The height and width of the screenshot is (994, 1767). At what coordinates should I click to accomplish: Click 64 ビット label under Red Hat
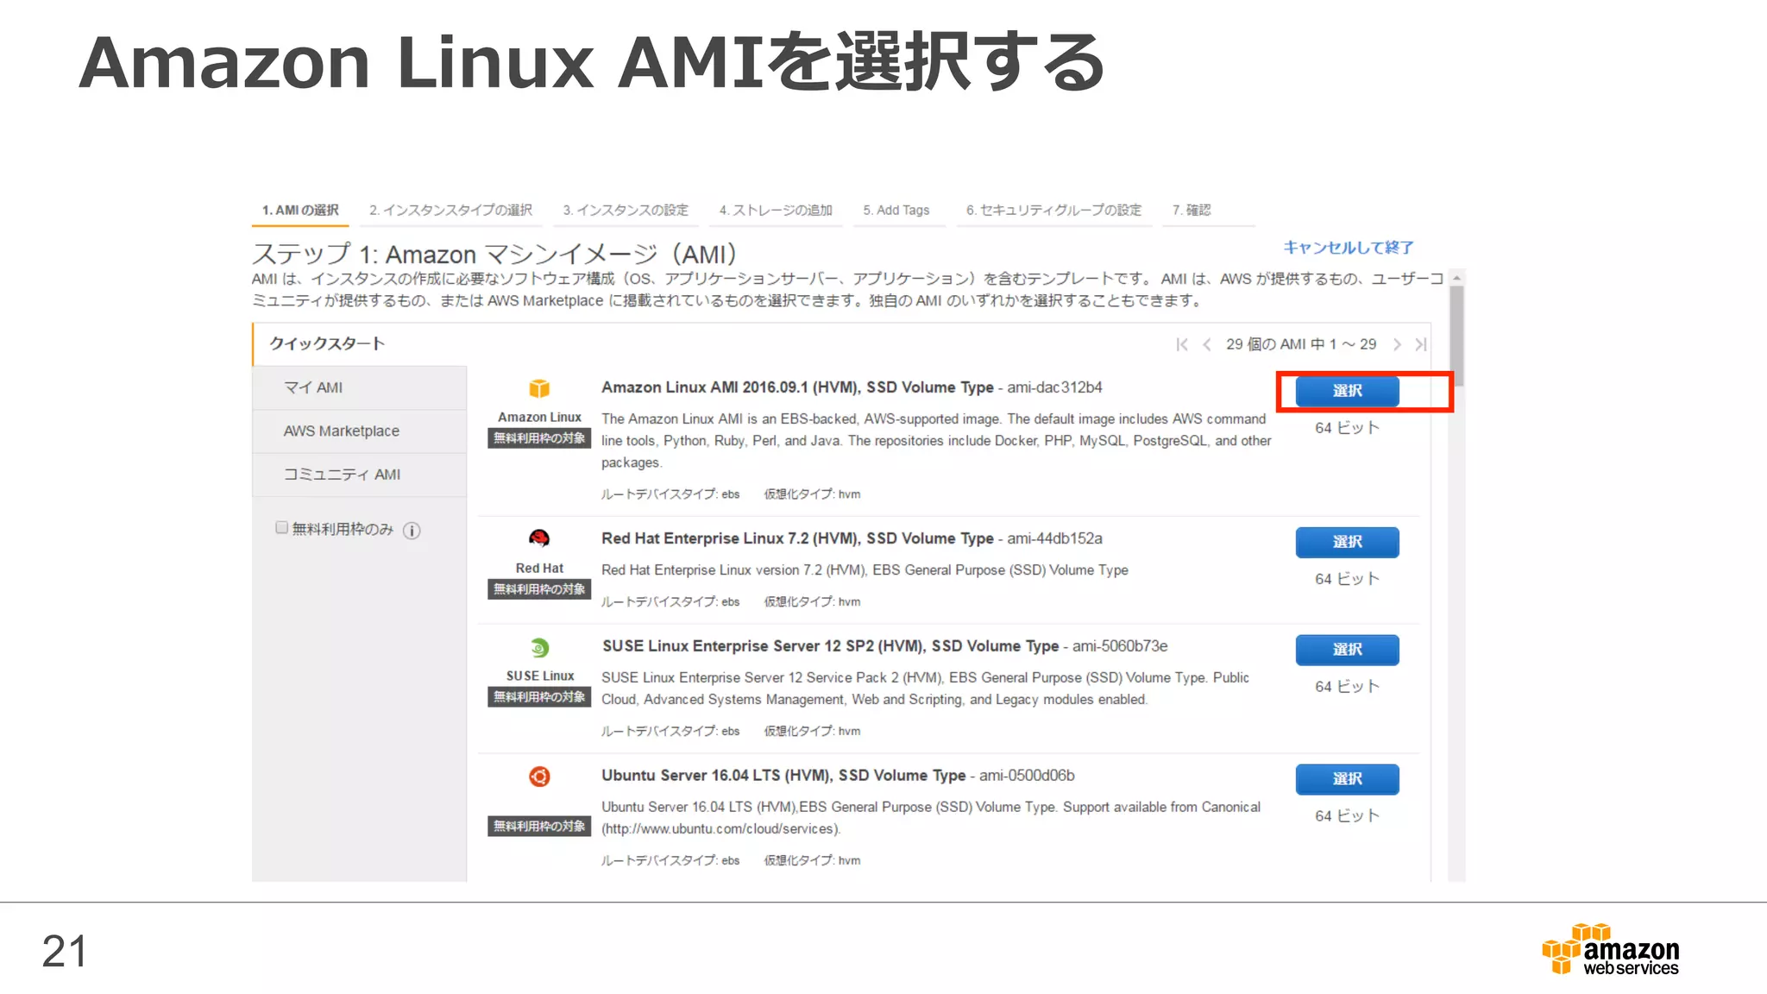point(1347,579)
